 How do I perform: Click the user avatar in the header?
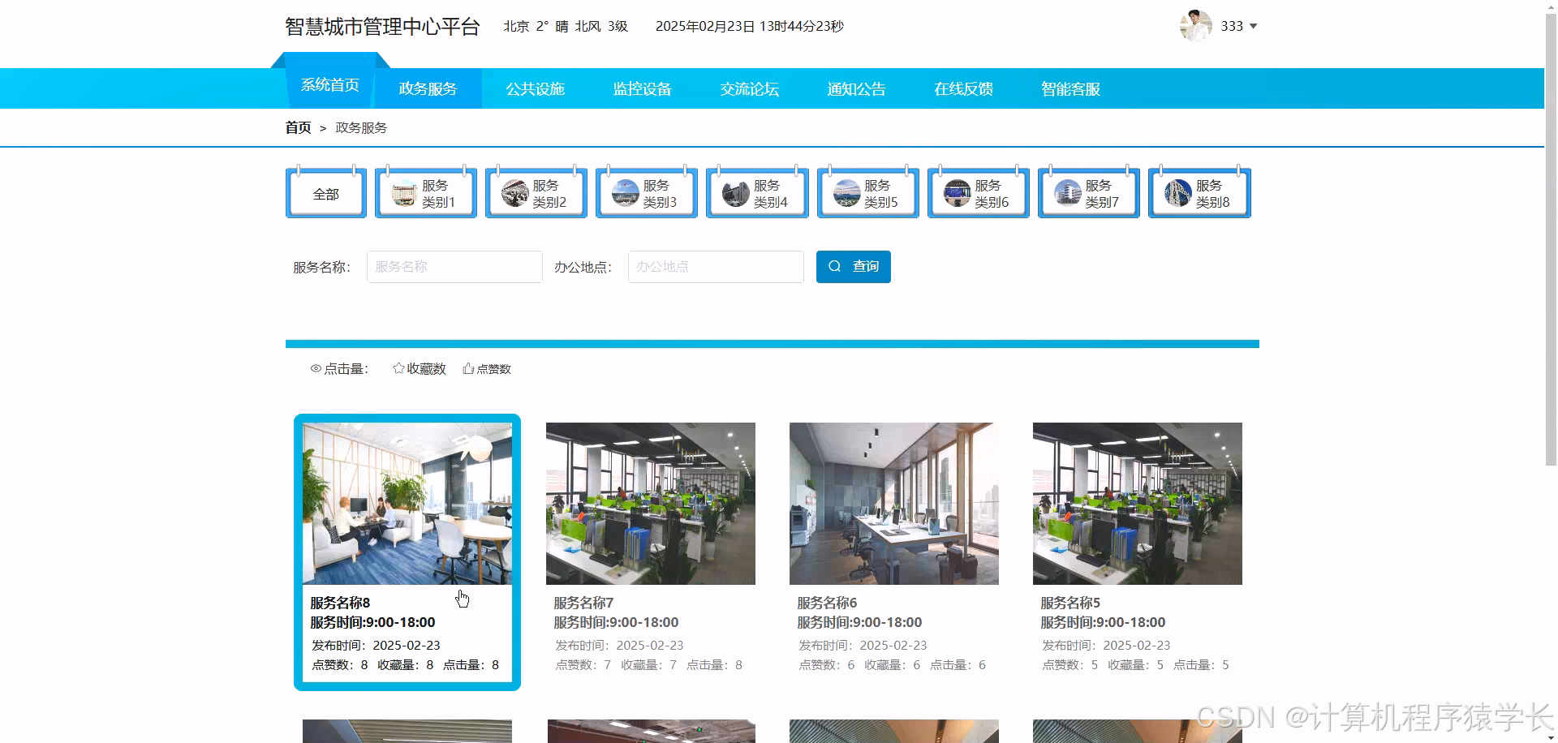(x=1194, y=25)
